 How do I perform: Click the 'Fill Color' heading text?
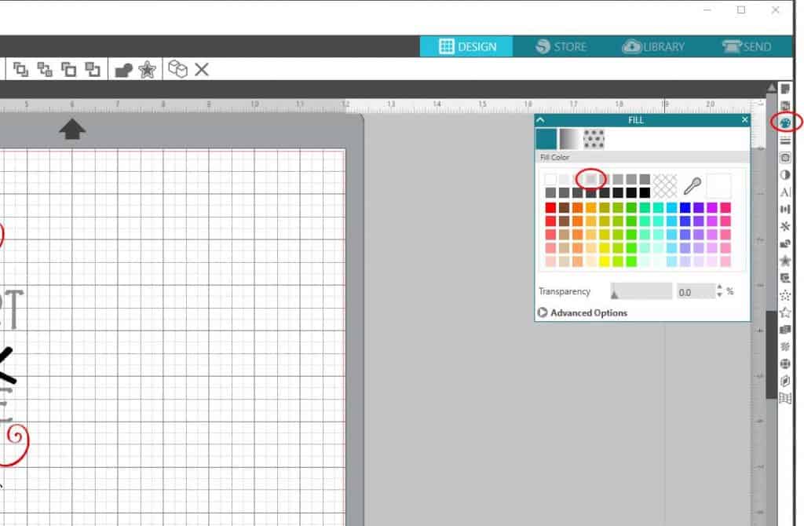(554, 157)
